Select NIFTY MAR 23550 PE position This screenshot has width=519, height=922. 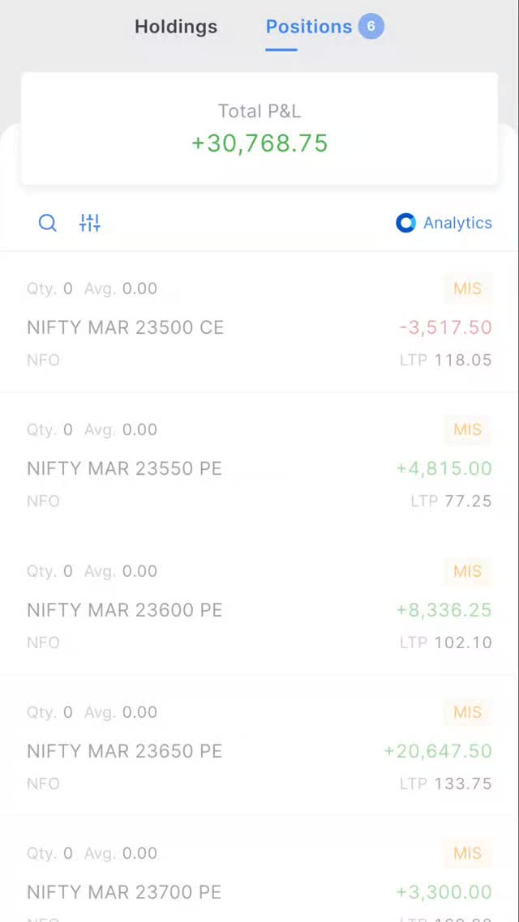pyautogui.click(x=124, y=468)
